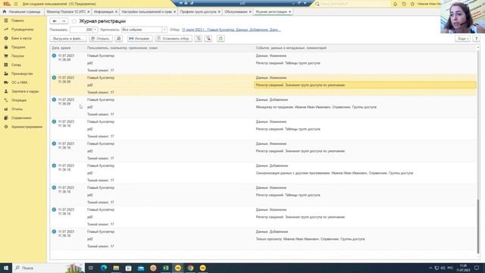Click the green refresh icon
The width and height of the screenshot is (485, 273).
(x=221, y=39)
